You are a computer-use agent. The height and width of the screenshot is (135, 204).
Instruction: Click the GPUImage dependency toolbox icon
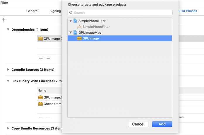(x=40, y=39)
